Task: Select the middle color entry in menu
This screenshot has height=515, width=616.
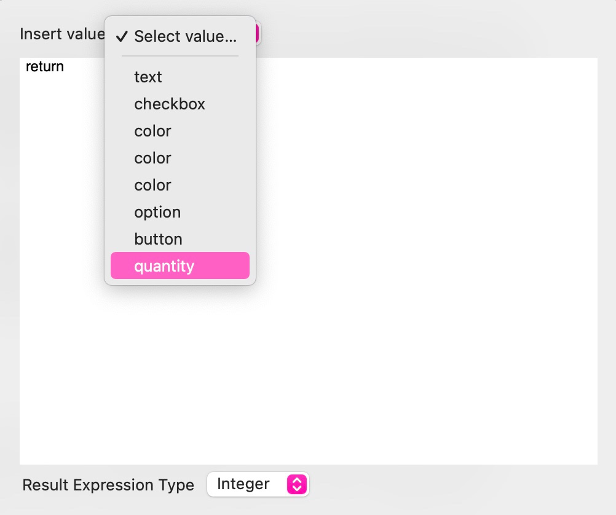Action: 152,158
